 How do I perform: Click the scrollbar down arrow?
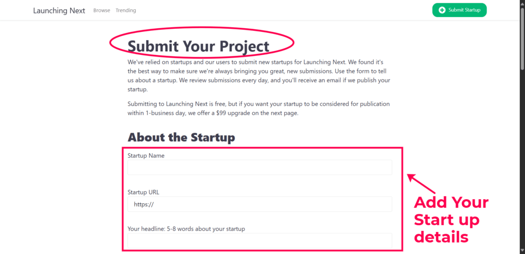522,251
